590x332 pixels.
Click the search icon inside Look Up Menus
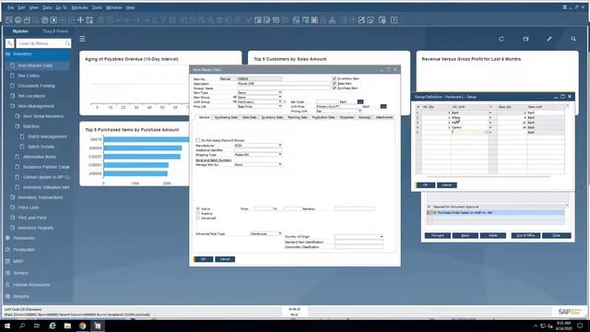point(67,43)
